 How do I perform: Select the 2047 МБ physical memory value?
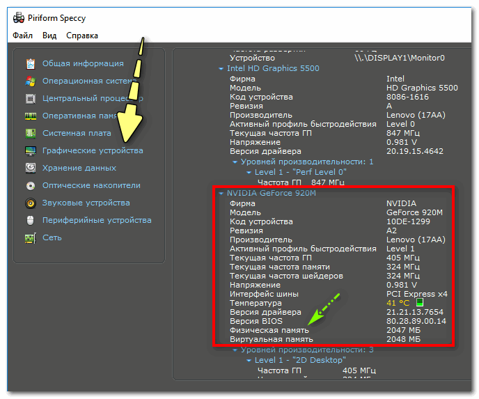[404, 330]
